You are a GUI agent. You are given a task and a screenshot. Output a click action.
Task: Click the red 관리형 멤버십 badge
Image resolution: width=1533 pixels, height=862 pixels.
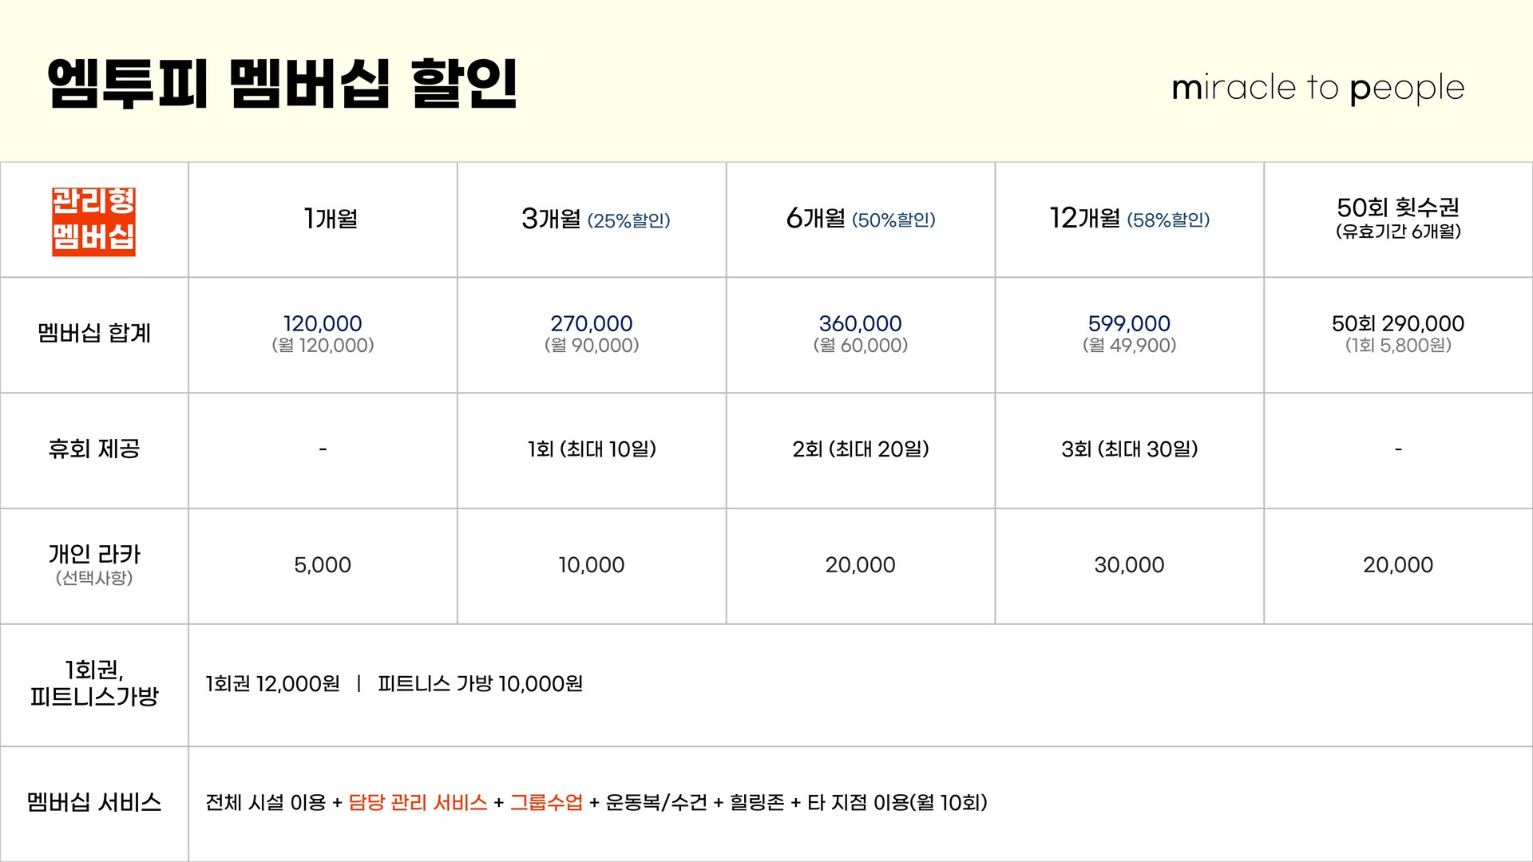[x=93, y=221]
